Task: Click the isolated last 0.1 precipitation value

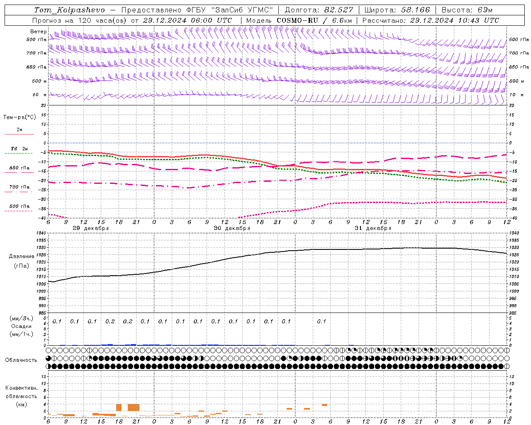Action: tap(322, 322)
